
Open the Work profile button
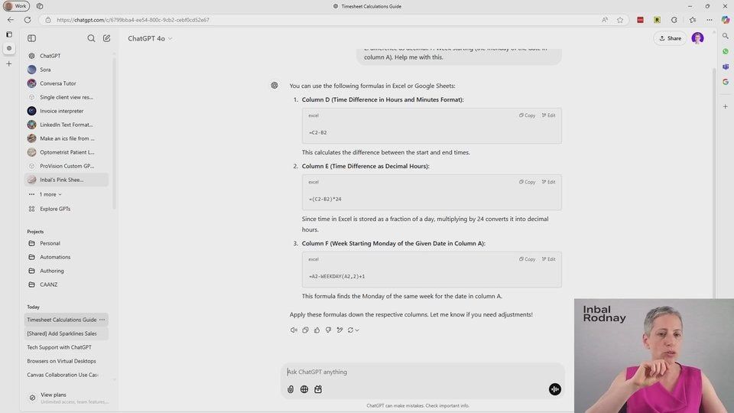(x=16, y=6)
